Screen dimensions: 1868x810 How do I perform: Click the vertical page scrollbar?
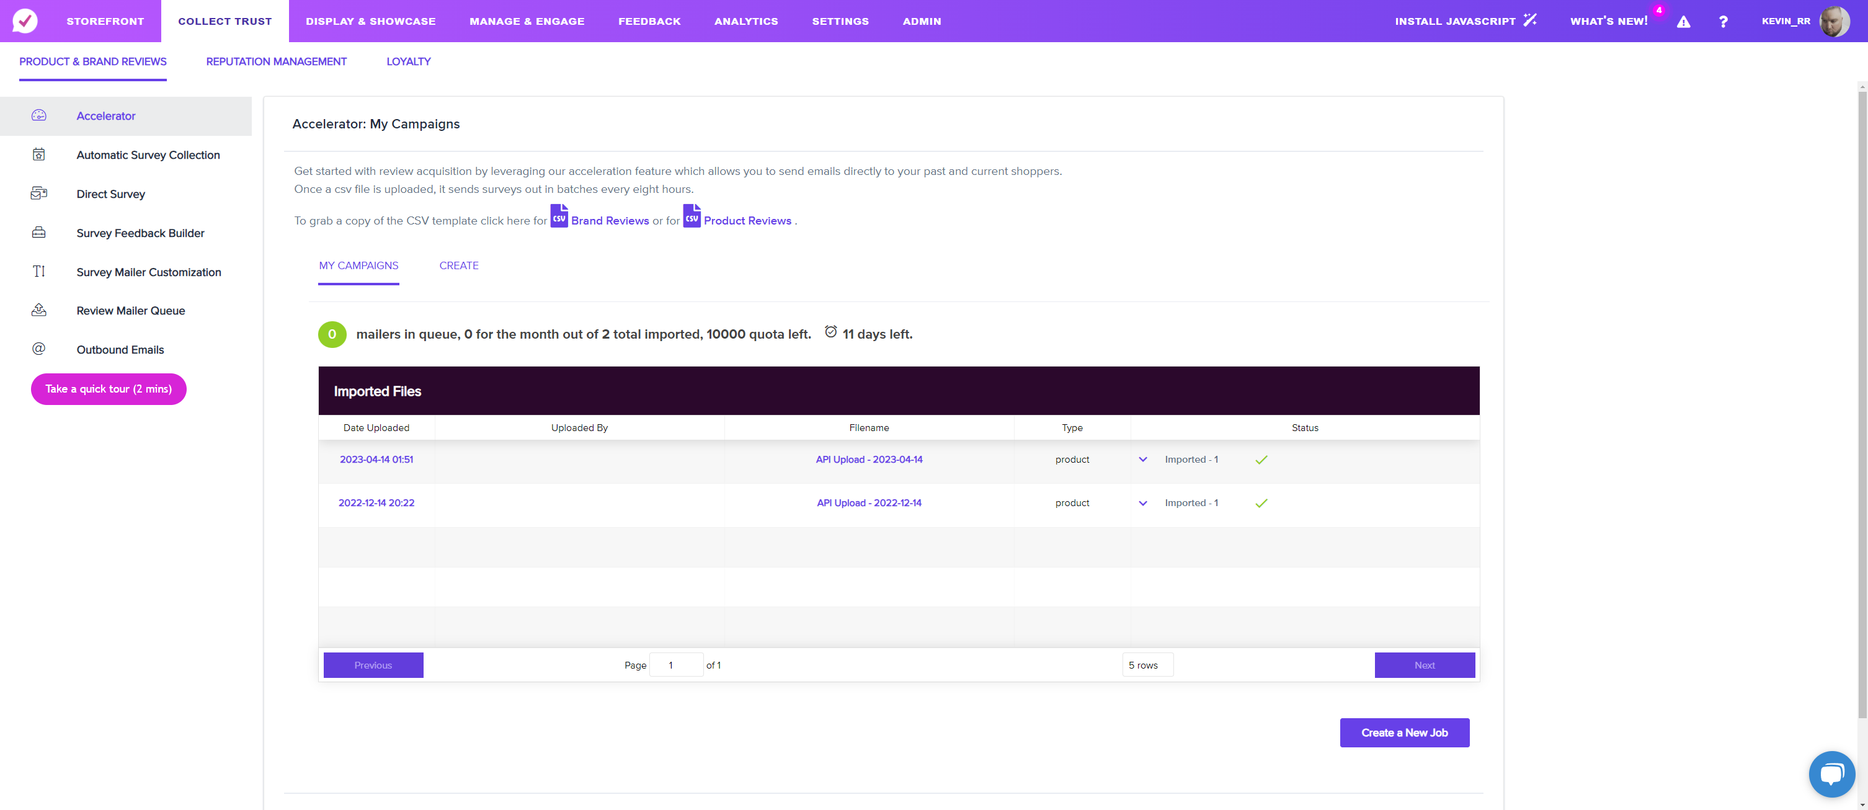point(1862,406)
